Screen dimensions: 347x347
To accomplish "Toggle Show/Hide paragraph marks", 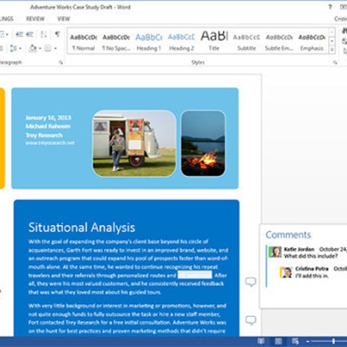I will [57, 34].
